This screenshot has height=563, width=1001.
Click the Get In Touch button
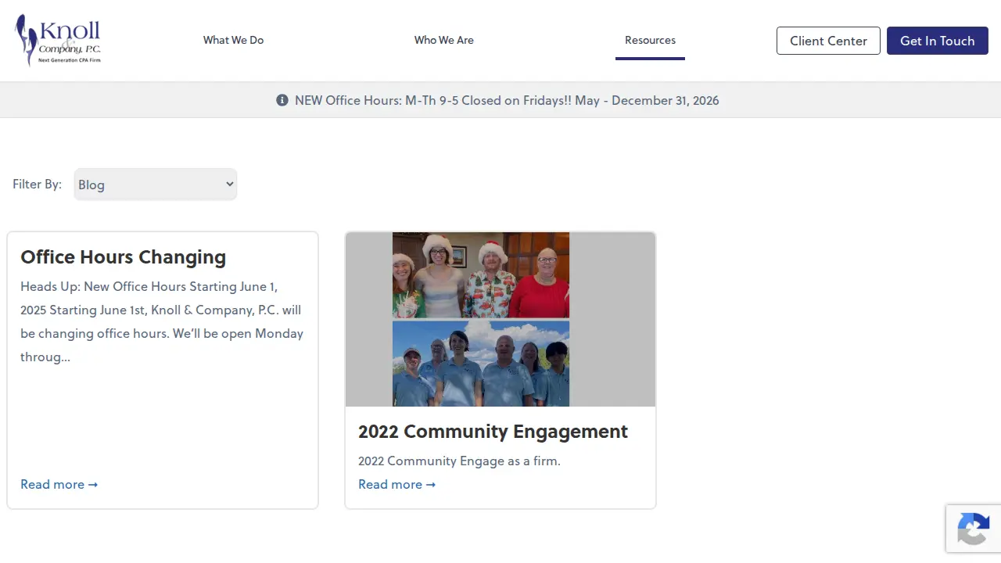938,41
